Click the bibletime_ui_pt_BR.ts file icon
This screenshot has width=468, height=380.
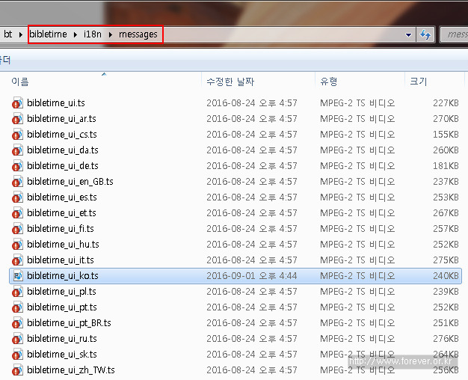(17, 323)
